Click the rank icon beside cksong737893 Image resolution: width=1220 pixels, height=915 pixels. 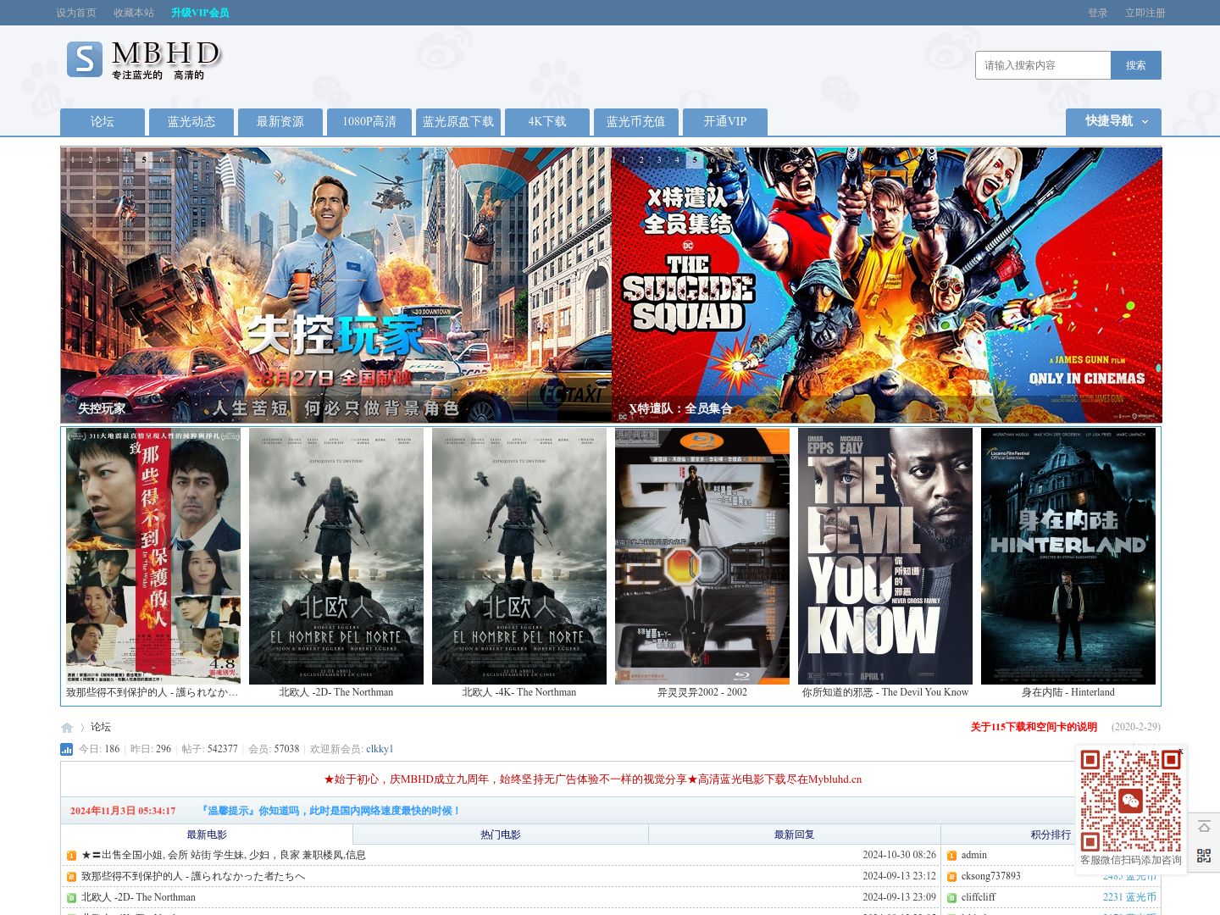(951, 877)
